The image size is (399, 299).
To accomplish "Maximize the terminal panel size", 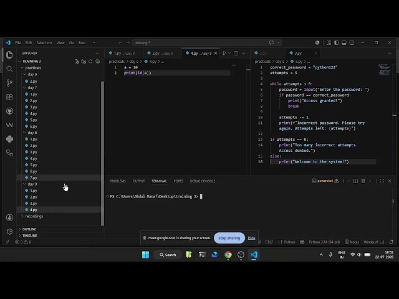I will pos(382,181).
